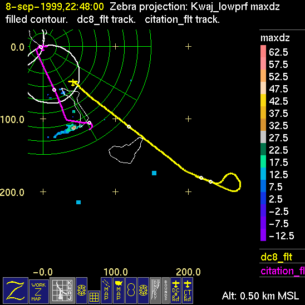305x305 pixels.
Task: Open the DC8 Post aircraft icon
Action: pos(176,290)
